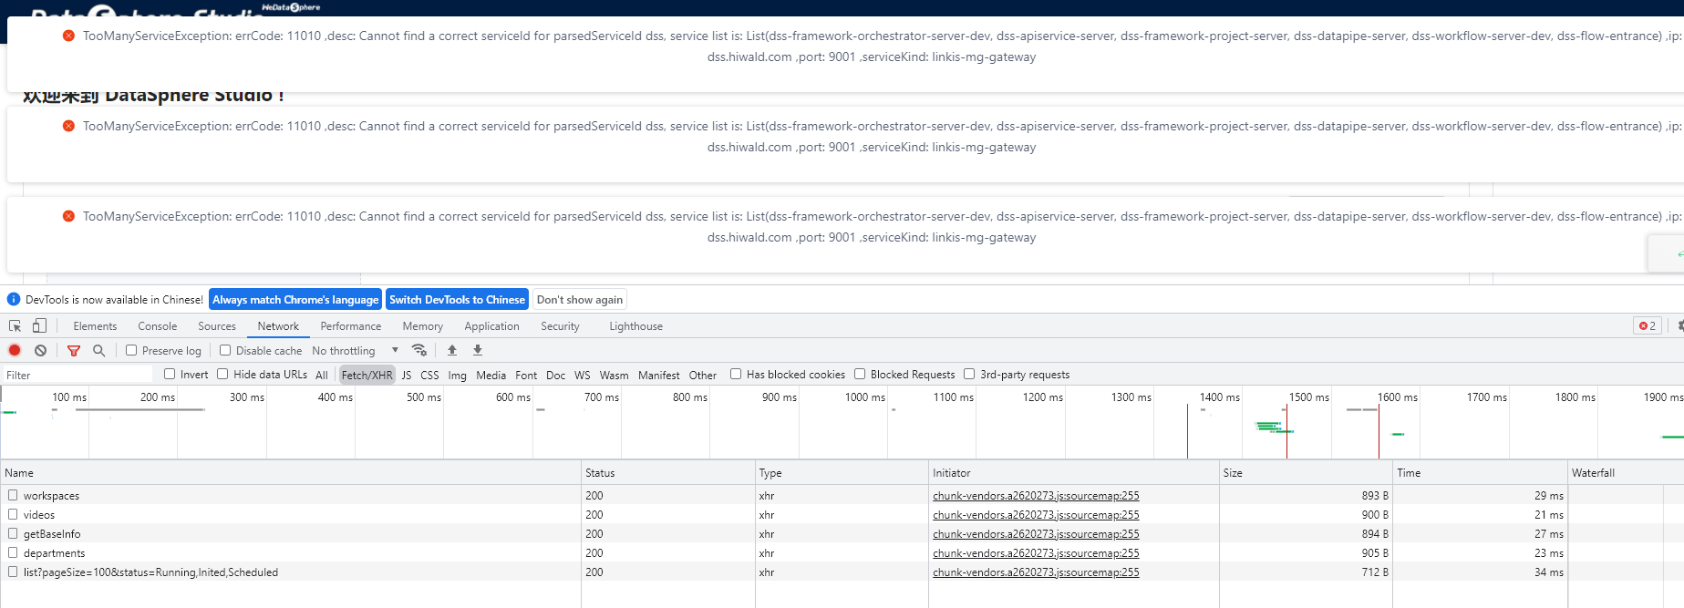Toggle the red filter funnel icon

click(x=74, y=350)
